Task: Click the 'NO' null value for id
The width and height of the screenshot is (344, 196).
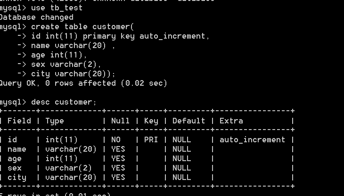Action: 116,140
